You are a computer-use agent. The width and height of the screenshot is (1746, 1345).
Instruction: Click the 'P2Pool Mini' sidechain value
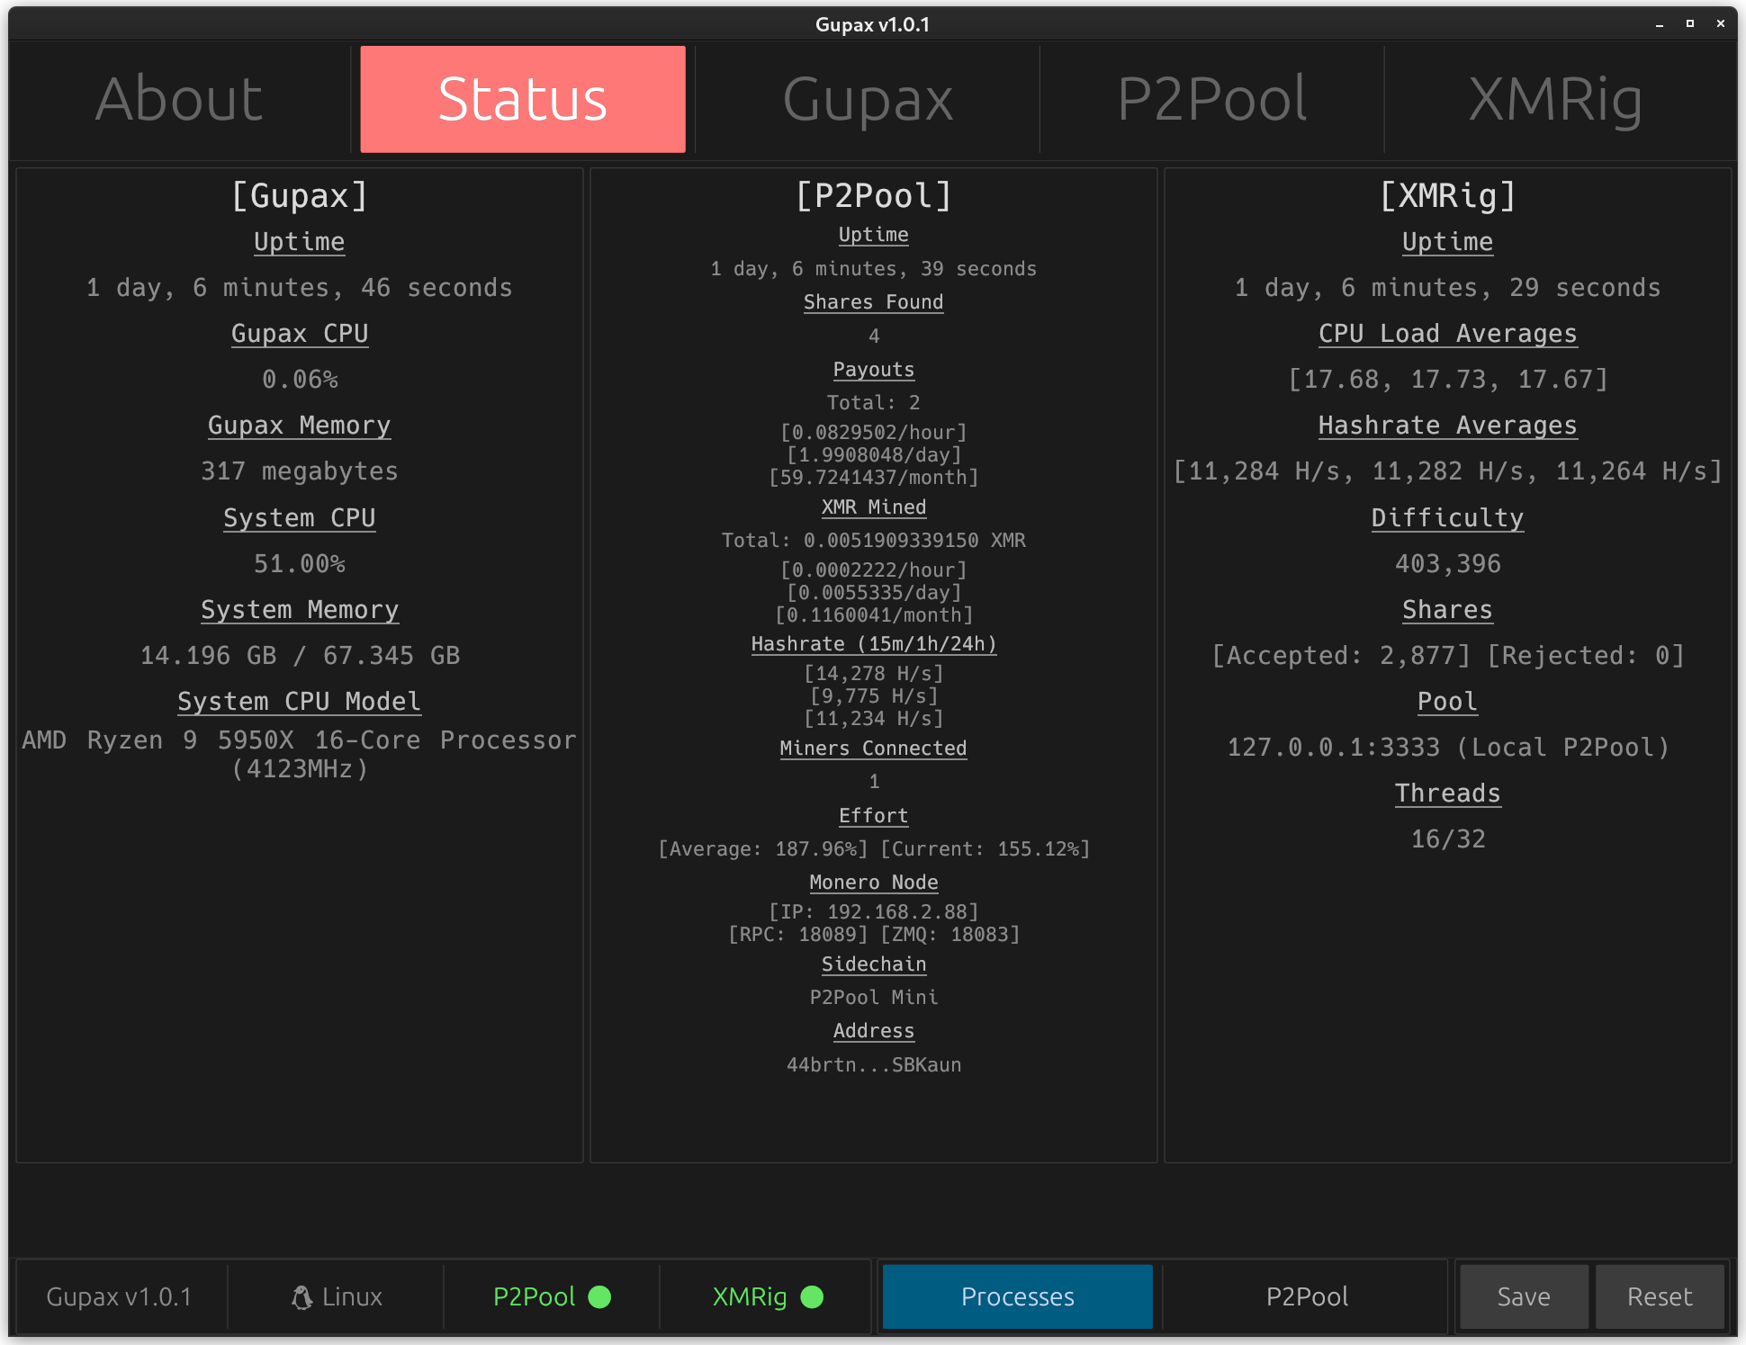874,997
